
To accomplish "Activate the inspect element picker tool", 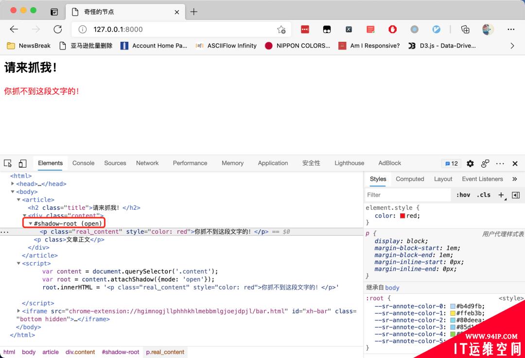I will point(8,163).
